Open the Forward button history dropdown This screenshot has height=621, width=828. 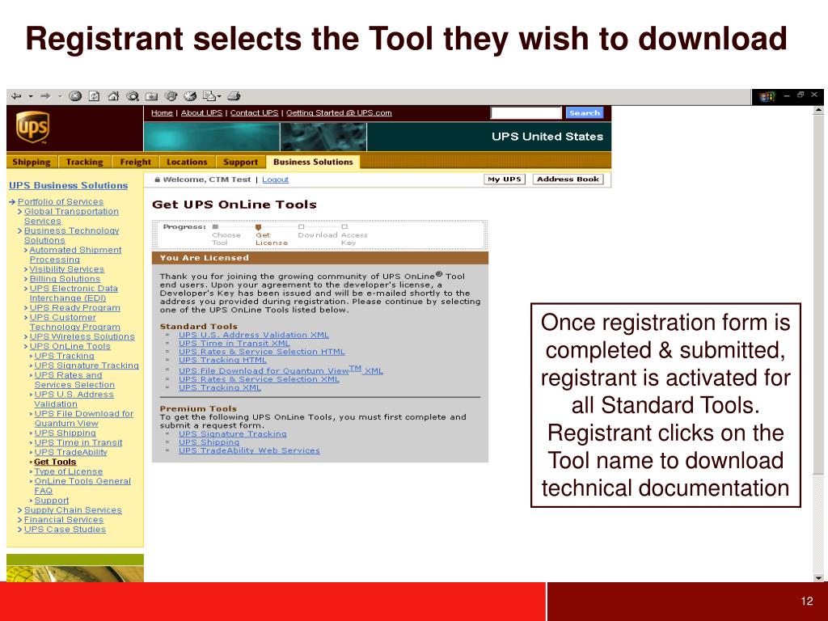pyautogui.click(x=60, y=96)
